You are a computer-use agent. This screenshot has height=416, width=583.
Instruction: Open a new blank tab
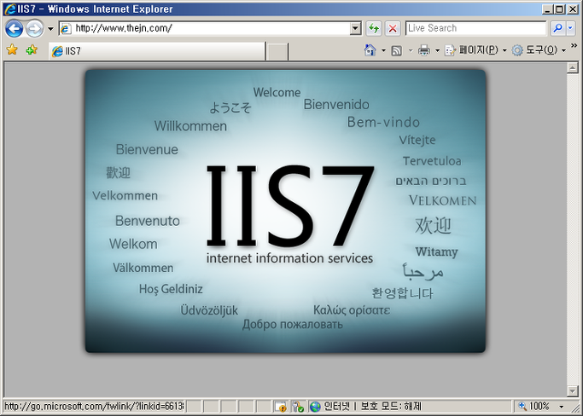click(277, 51)
